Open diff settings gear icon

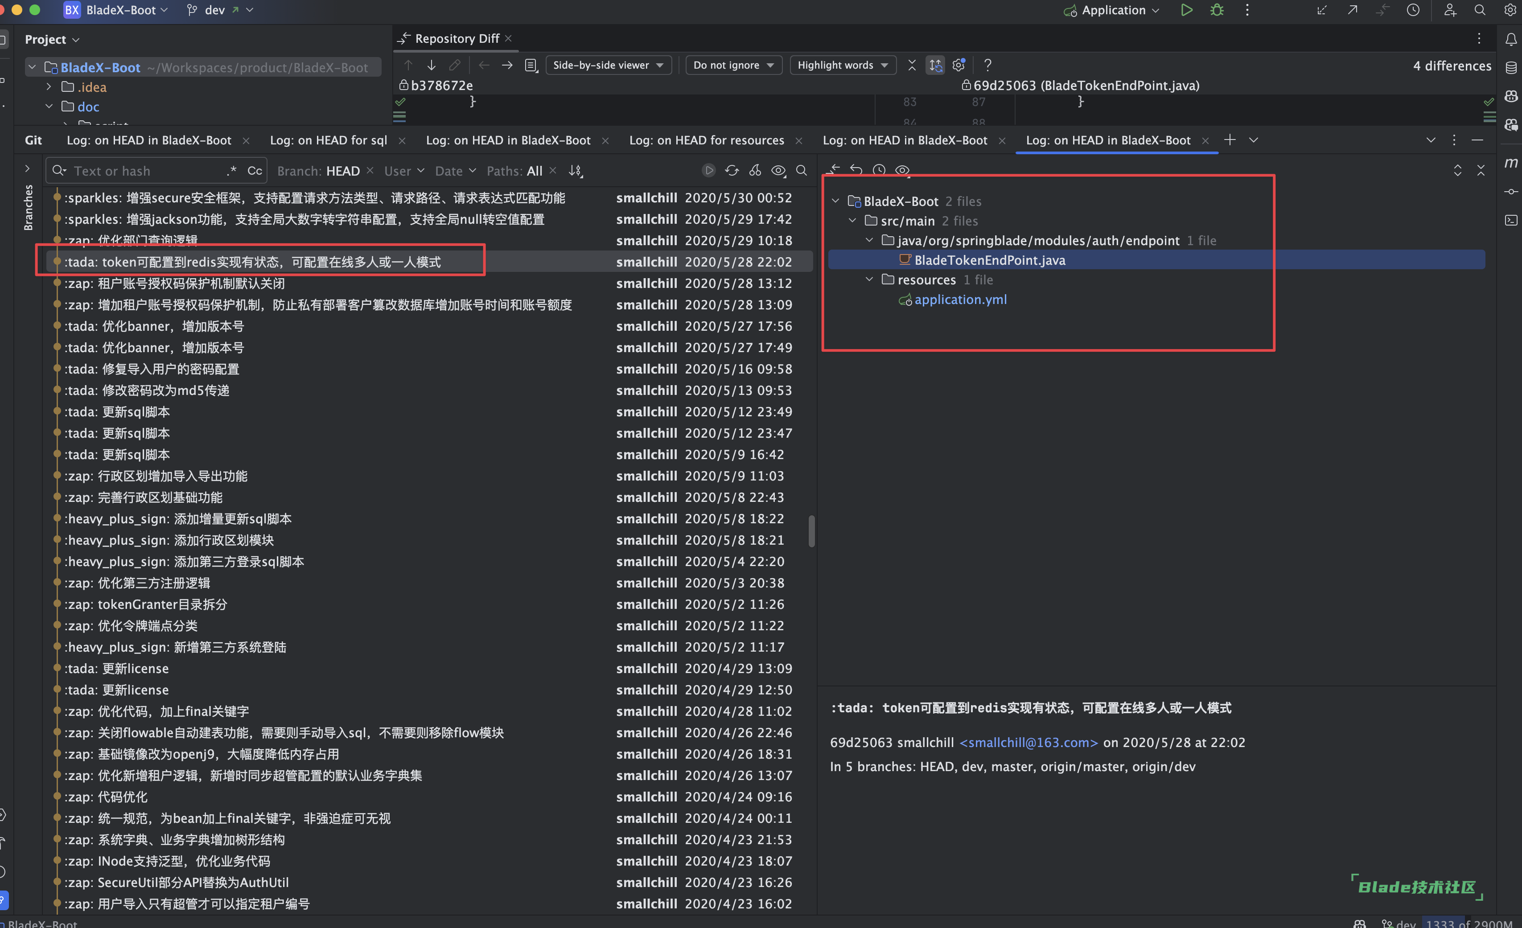(958, 65)
